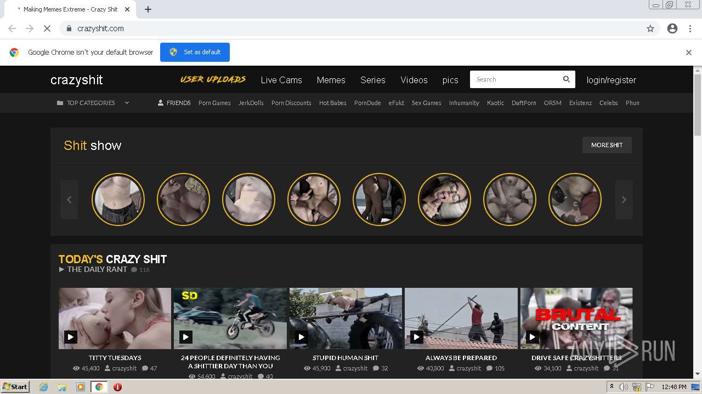The image size is (702, 394).
Task: Click the scrollbar down arrow
Action: (698, 374)
